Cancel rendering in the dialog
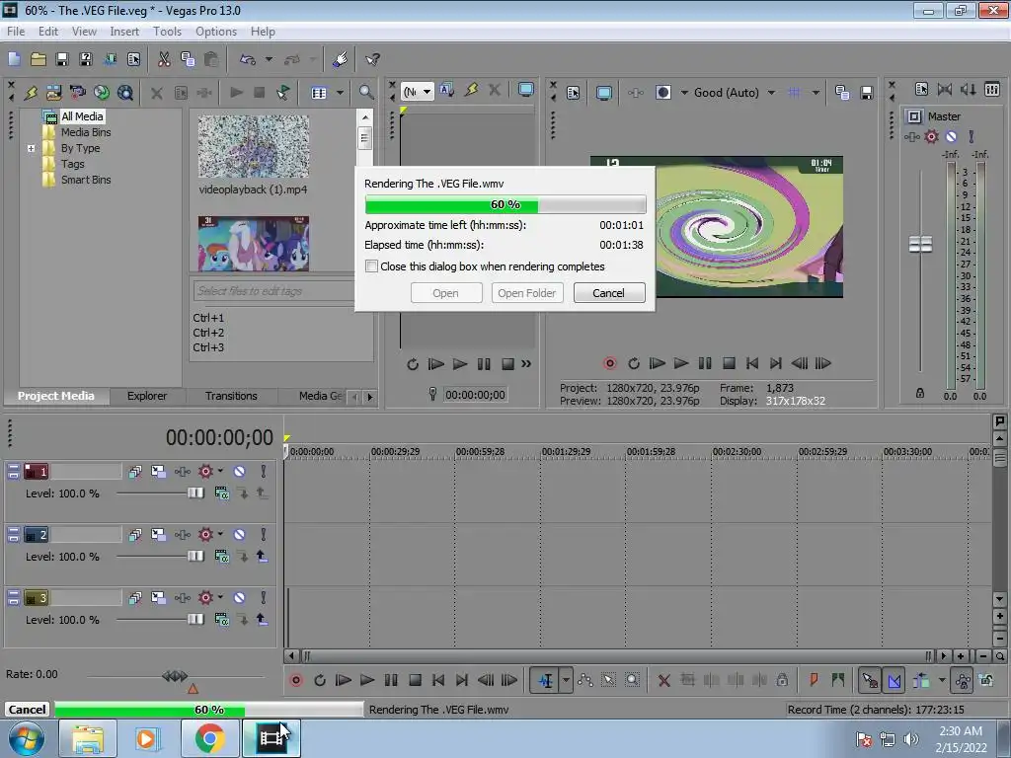The height and width of the screenshot is (758, 1011). [608, 292]
